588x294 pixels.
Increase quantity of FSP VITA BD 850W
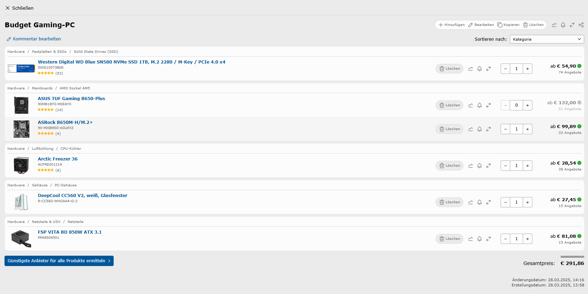click(528, 239)
